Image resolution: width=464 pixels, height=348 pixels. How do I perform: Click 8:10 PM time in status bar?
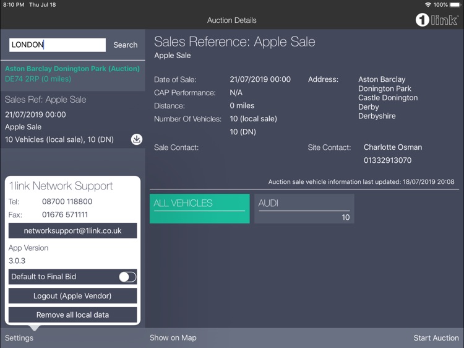(x=14, y=5)
